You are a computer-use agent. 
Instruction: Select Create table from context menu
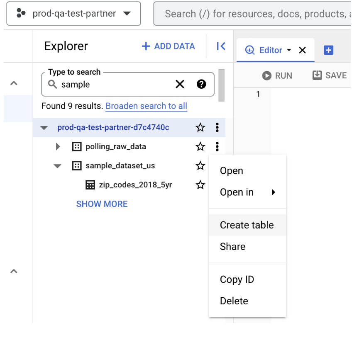point(247,225)
